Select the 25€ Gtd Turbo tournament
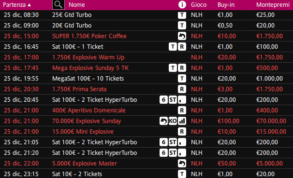The height and width of the screenshot is (178, 293). tap(72, 15)
